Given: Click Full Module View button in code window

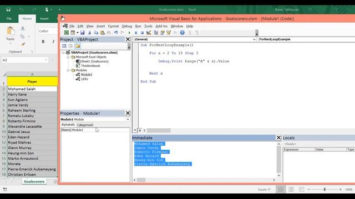Looking at the screenshot, I should [x=140, y=130].
